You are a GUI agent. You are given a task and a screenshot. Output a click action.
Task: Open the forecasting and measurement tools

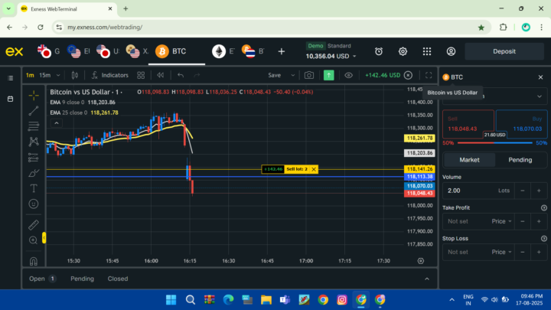[x=34, y=158]
